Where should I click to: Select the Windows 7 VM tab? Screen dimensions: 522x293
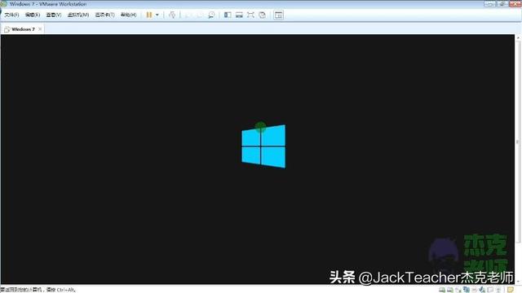(x=22, y=29)
